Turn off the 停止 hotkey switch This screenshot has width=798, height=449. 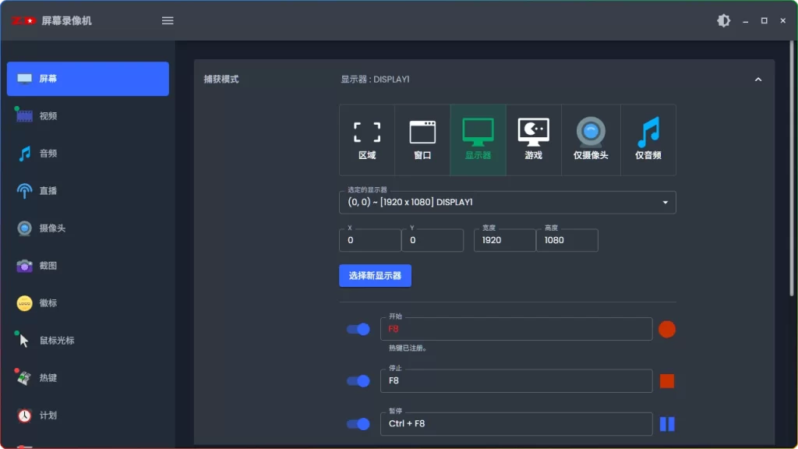(358, 380)
